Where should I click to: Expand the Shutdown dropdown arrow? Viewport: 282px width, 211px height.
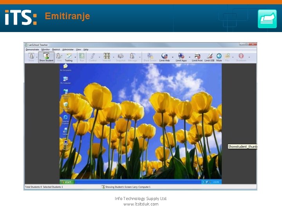[x=249, y=57]
